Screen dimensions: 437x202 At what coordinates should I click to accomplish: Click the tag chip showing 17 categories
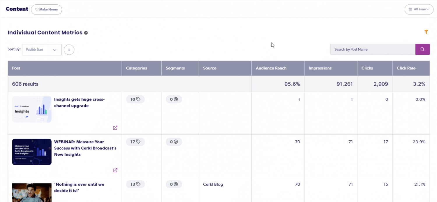coord(135,142)
